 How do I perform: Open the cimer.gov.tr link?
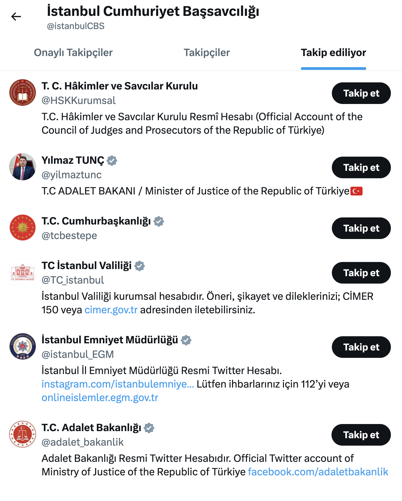tap(110, 309)
